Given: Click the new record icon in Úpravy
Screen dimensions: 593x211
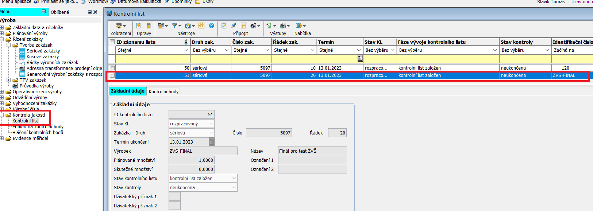Looking at the screenshot, I should pyautogui.click(x=138, y=26).
